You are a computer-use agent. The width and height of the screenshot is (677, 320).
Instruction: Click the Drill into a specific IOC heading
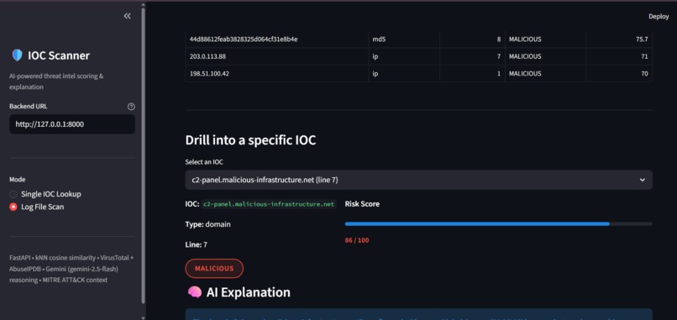(x=250, y=140)
